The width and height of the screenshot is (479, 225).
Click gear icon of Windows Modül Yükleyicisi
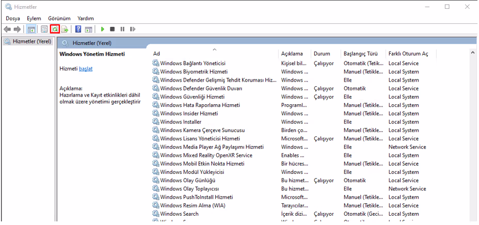click(156, 172)
